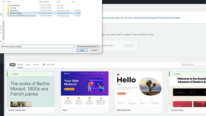Open the Licensing folder in file dialog
Viewport: 206px width, 116px height.
click(x=13, y=8)
